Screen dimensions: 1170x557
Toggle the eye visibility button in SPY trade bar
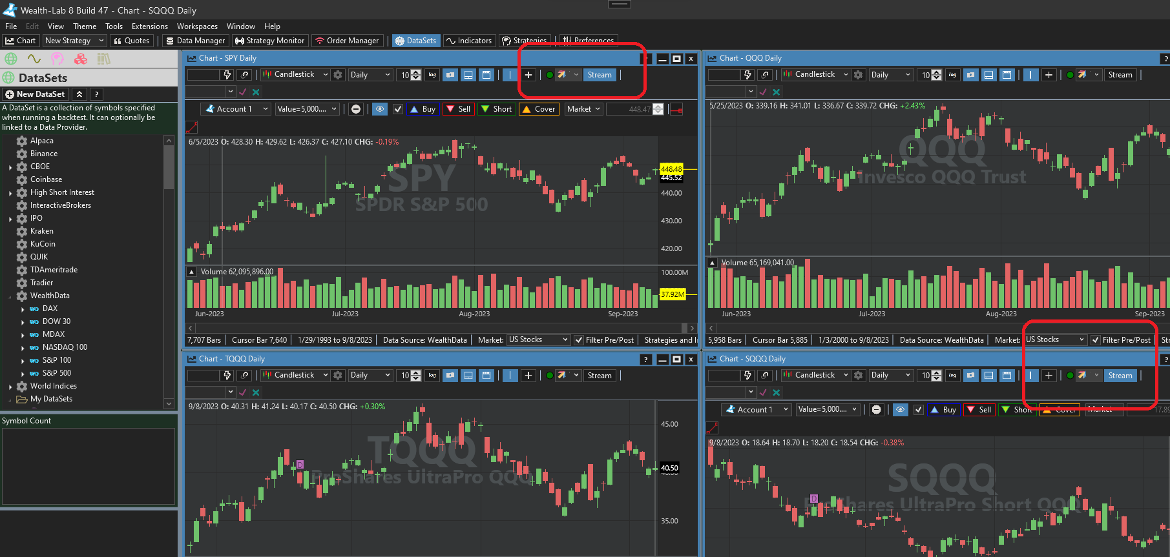380,109
